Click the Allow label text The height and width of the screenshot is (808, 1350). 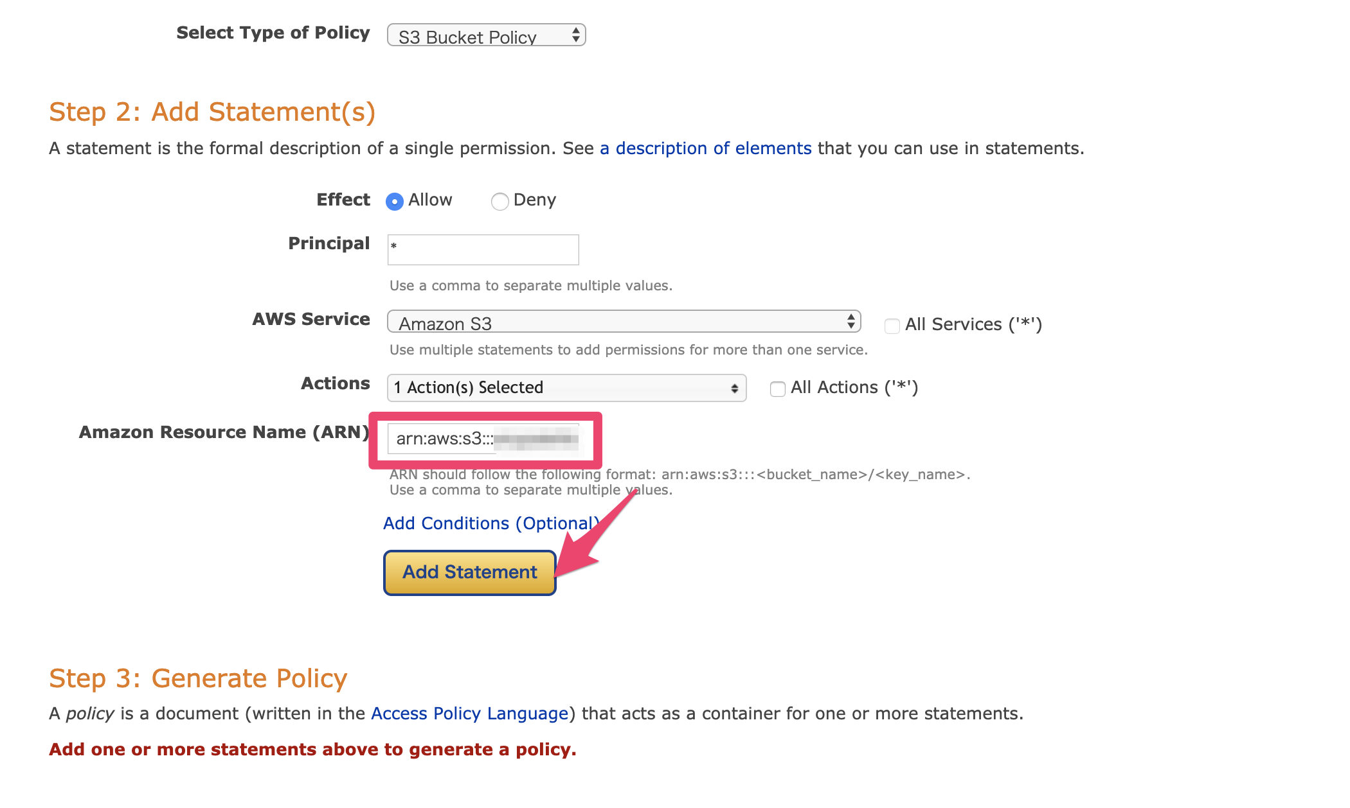430,200
